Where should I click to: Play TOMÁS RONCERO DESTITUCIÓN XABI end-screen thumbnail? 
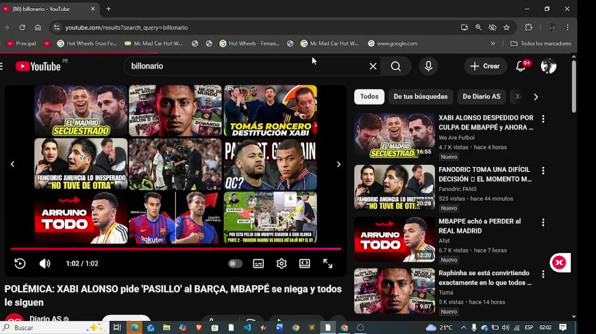coord(270,111)
